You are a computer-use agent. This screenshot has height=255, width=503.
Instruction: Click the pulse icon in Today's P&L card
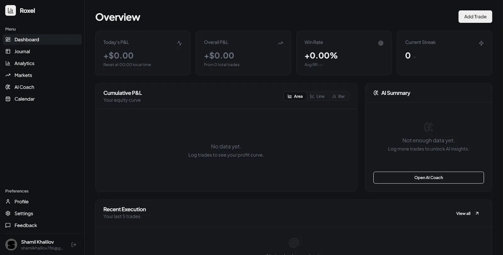point(180,43)
